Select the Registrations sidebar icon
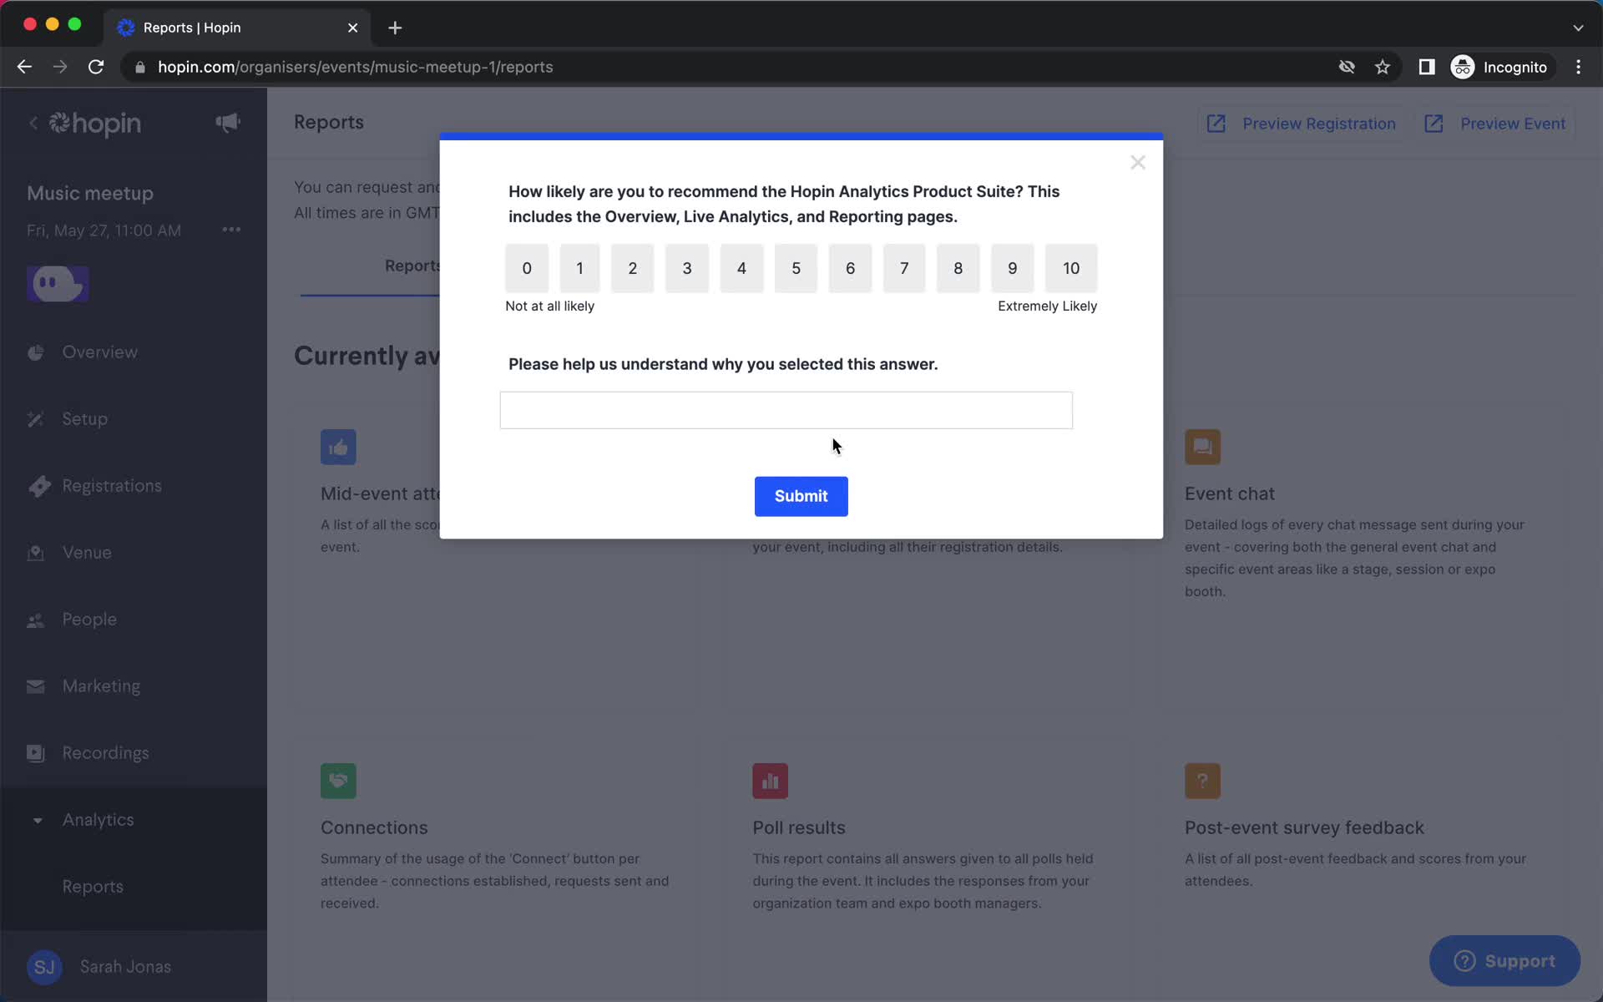 click(x=36, y=485)
